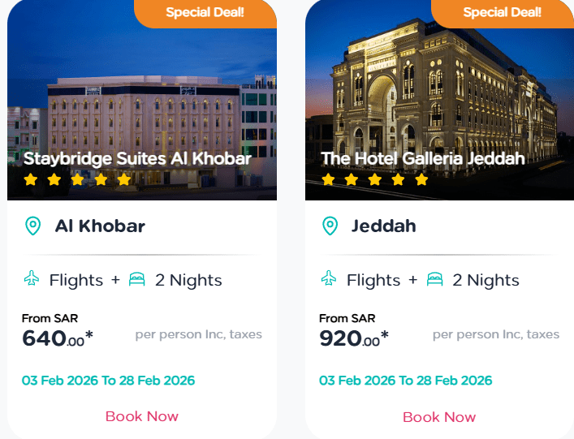This screenshot has width=574, height=439.
Task: Click Jeddah destination label
Action: click(x=383, y=226)
